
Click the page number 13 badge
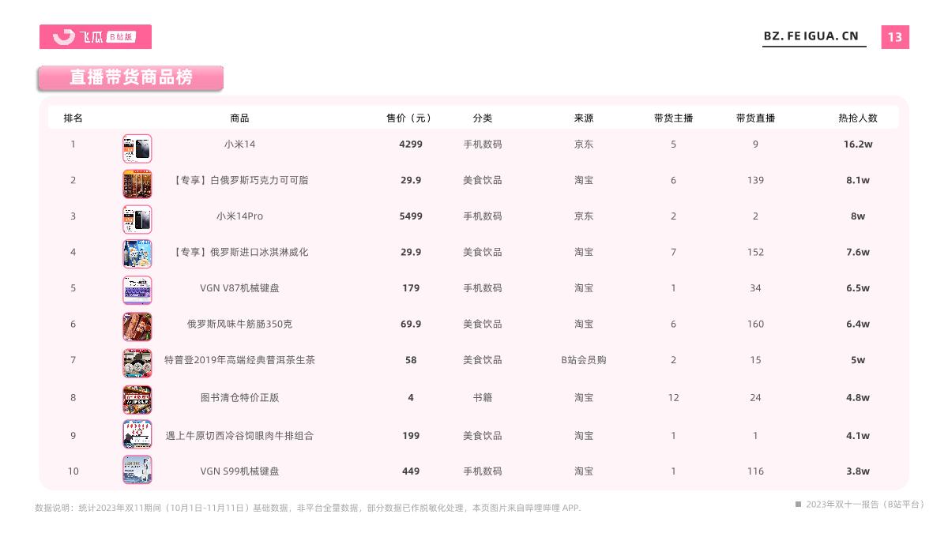896,36
